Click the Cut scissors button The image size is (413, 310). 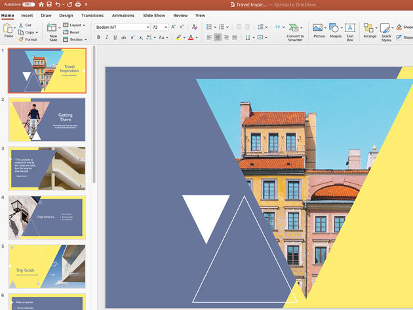(25, 25)
